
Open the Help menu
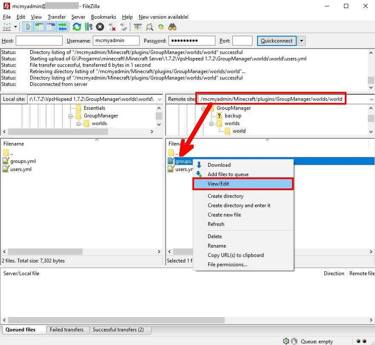click(x=127, y=17)
